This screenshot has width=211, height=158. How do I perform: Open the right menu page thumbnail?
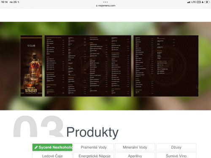(x=166, y=66)
